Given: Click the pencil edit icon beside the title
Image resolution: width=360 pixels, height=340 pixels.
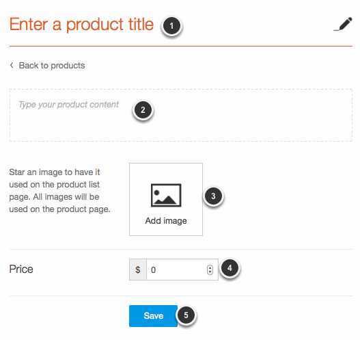Looking at the screenshot, I should click(343, 24).
